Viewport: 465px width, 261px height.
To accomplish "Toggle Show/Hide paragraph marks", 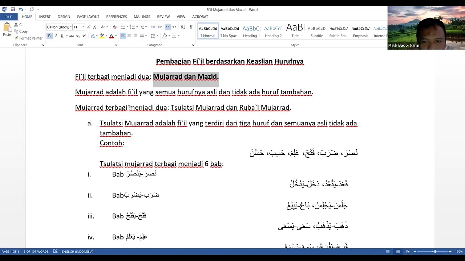I will click(x=191, y=27).
